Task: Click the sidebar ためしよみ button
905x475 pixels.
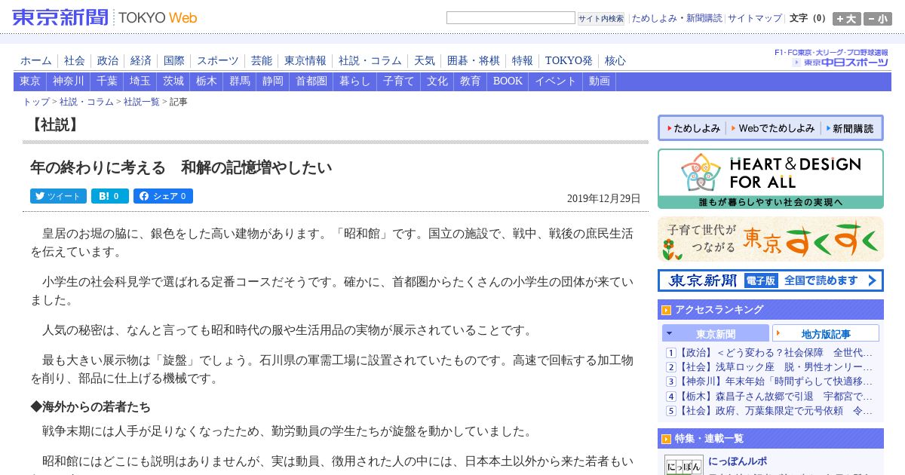Action: pyautogui.click(x=692, y=128)
